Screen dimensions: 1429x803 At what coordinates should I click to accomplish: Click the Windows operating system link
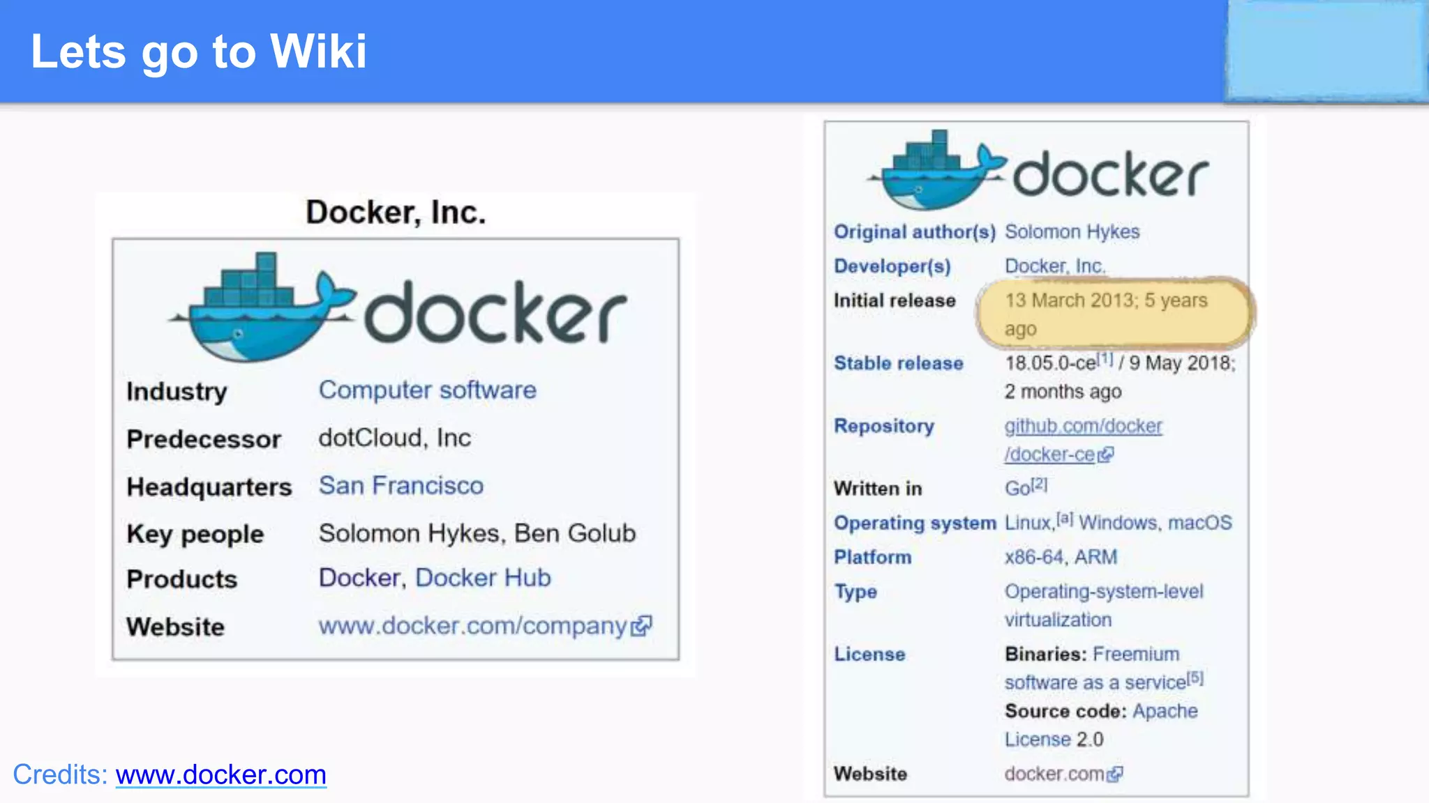pyautogui.click(x=1118, y=523)
